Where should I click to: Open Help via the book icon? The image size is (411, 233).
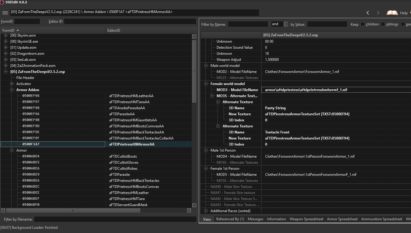point(392,12)
